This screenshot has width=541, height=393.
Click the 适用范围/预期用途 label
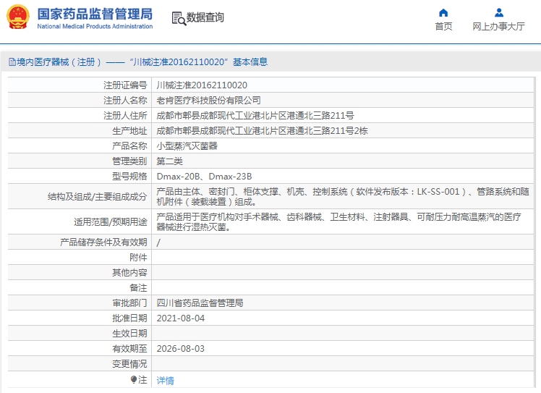pos(111,222)
